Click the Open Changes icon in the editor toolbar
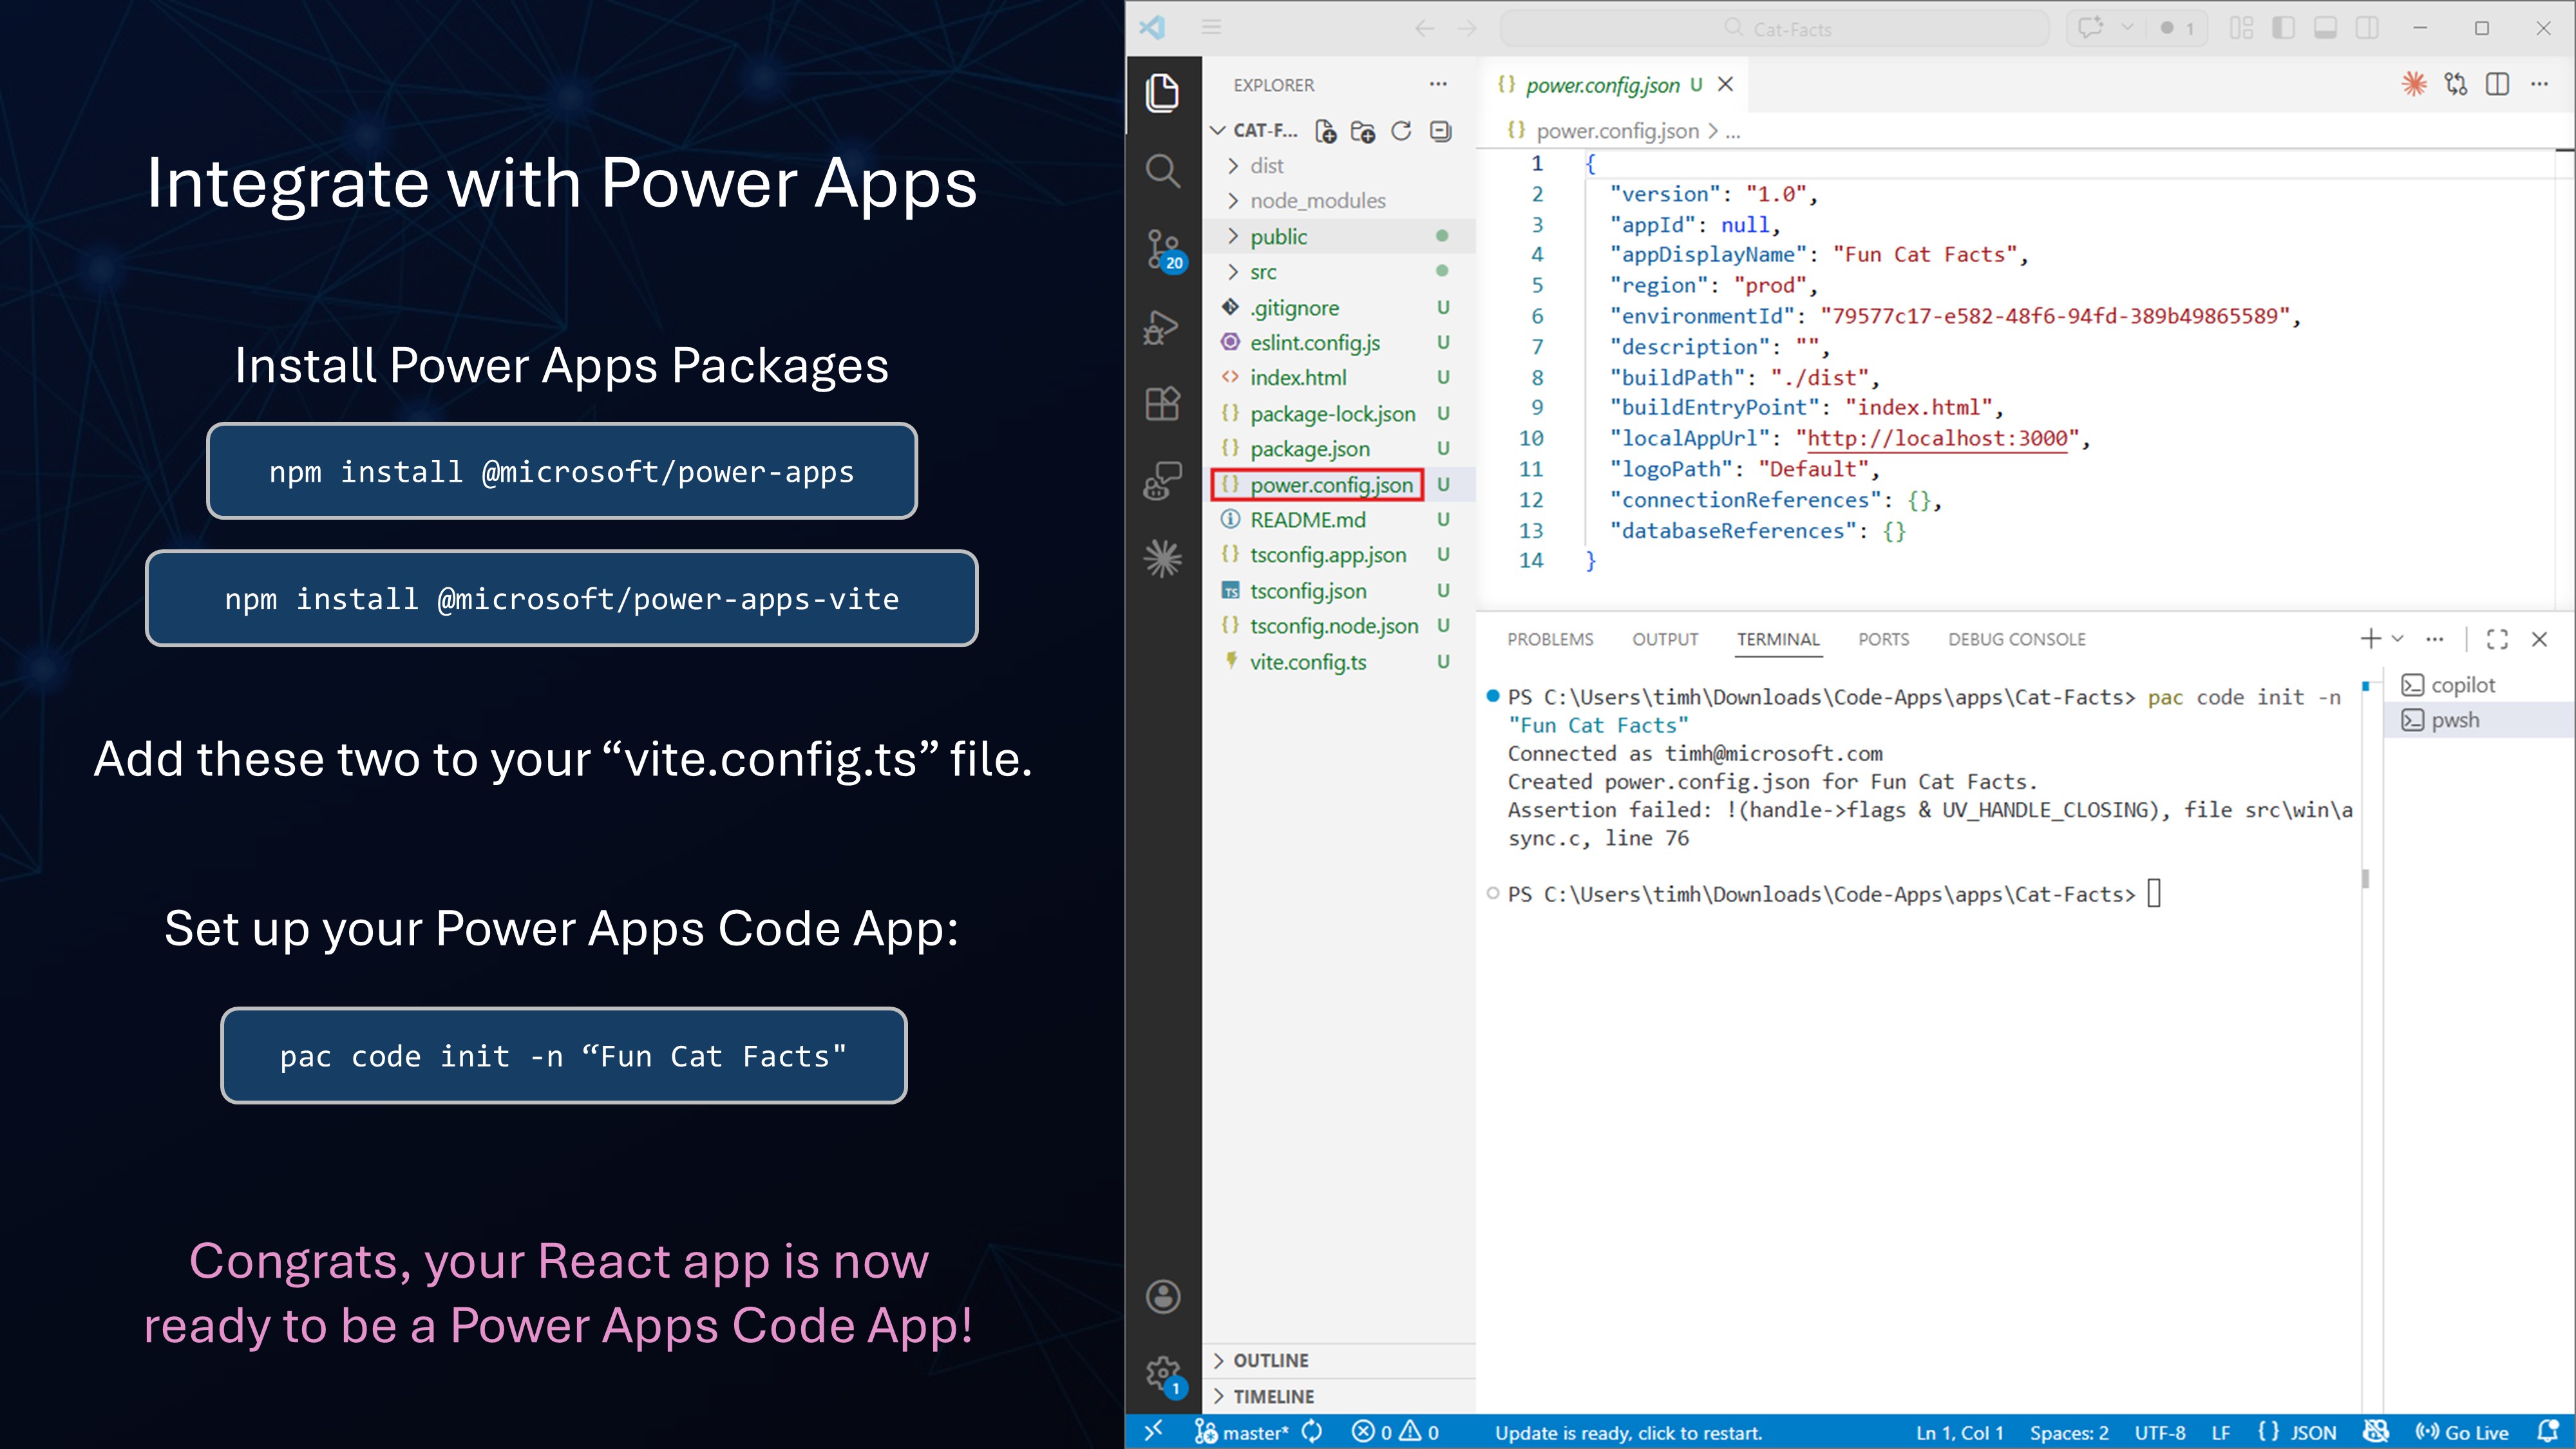The width and height of the screenshot is (2576, 1449). [2456, 85]
